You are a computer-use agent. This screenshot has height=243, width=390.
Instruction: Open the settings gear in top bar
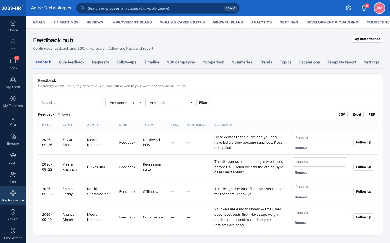click(x=349, y=8)
